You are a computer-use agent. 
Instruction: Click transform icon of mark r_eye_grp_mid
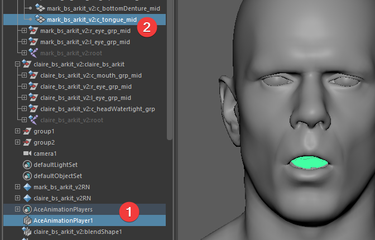[x=33, y=30]
